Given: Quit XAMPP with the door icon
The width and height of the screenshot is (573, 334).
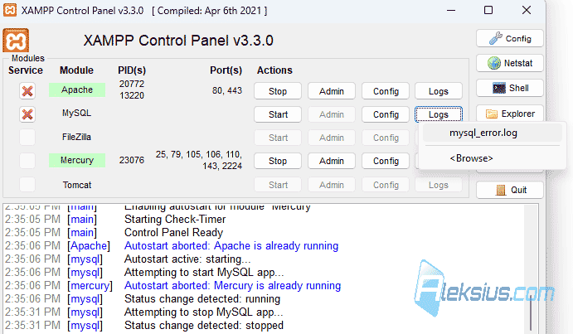Looking at the screenshot, I should (509, 190).
